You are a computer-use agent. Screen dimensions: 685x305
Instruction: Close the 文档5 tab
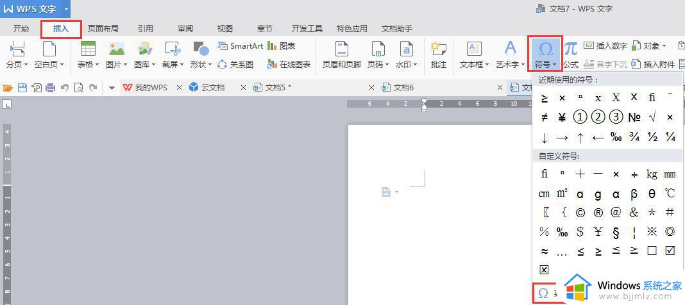pyautogui.click(x=372, y=88)
